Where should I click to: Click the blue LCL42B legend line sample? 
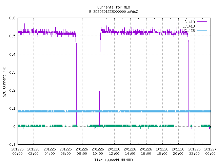[202, 30]
